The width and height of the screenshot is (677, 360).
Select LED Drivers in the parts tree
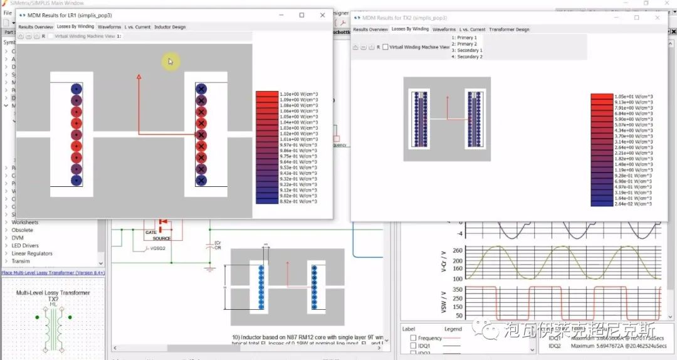click(25, 245)
